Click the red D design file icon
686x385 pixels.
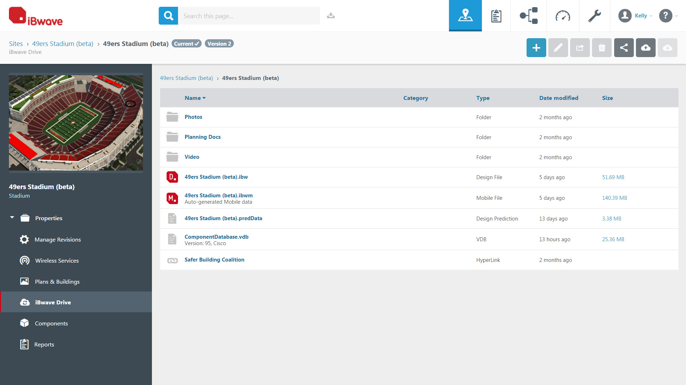(x=172, y=177)
